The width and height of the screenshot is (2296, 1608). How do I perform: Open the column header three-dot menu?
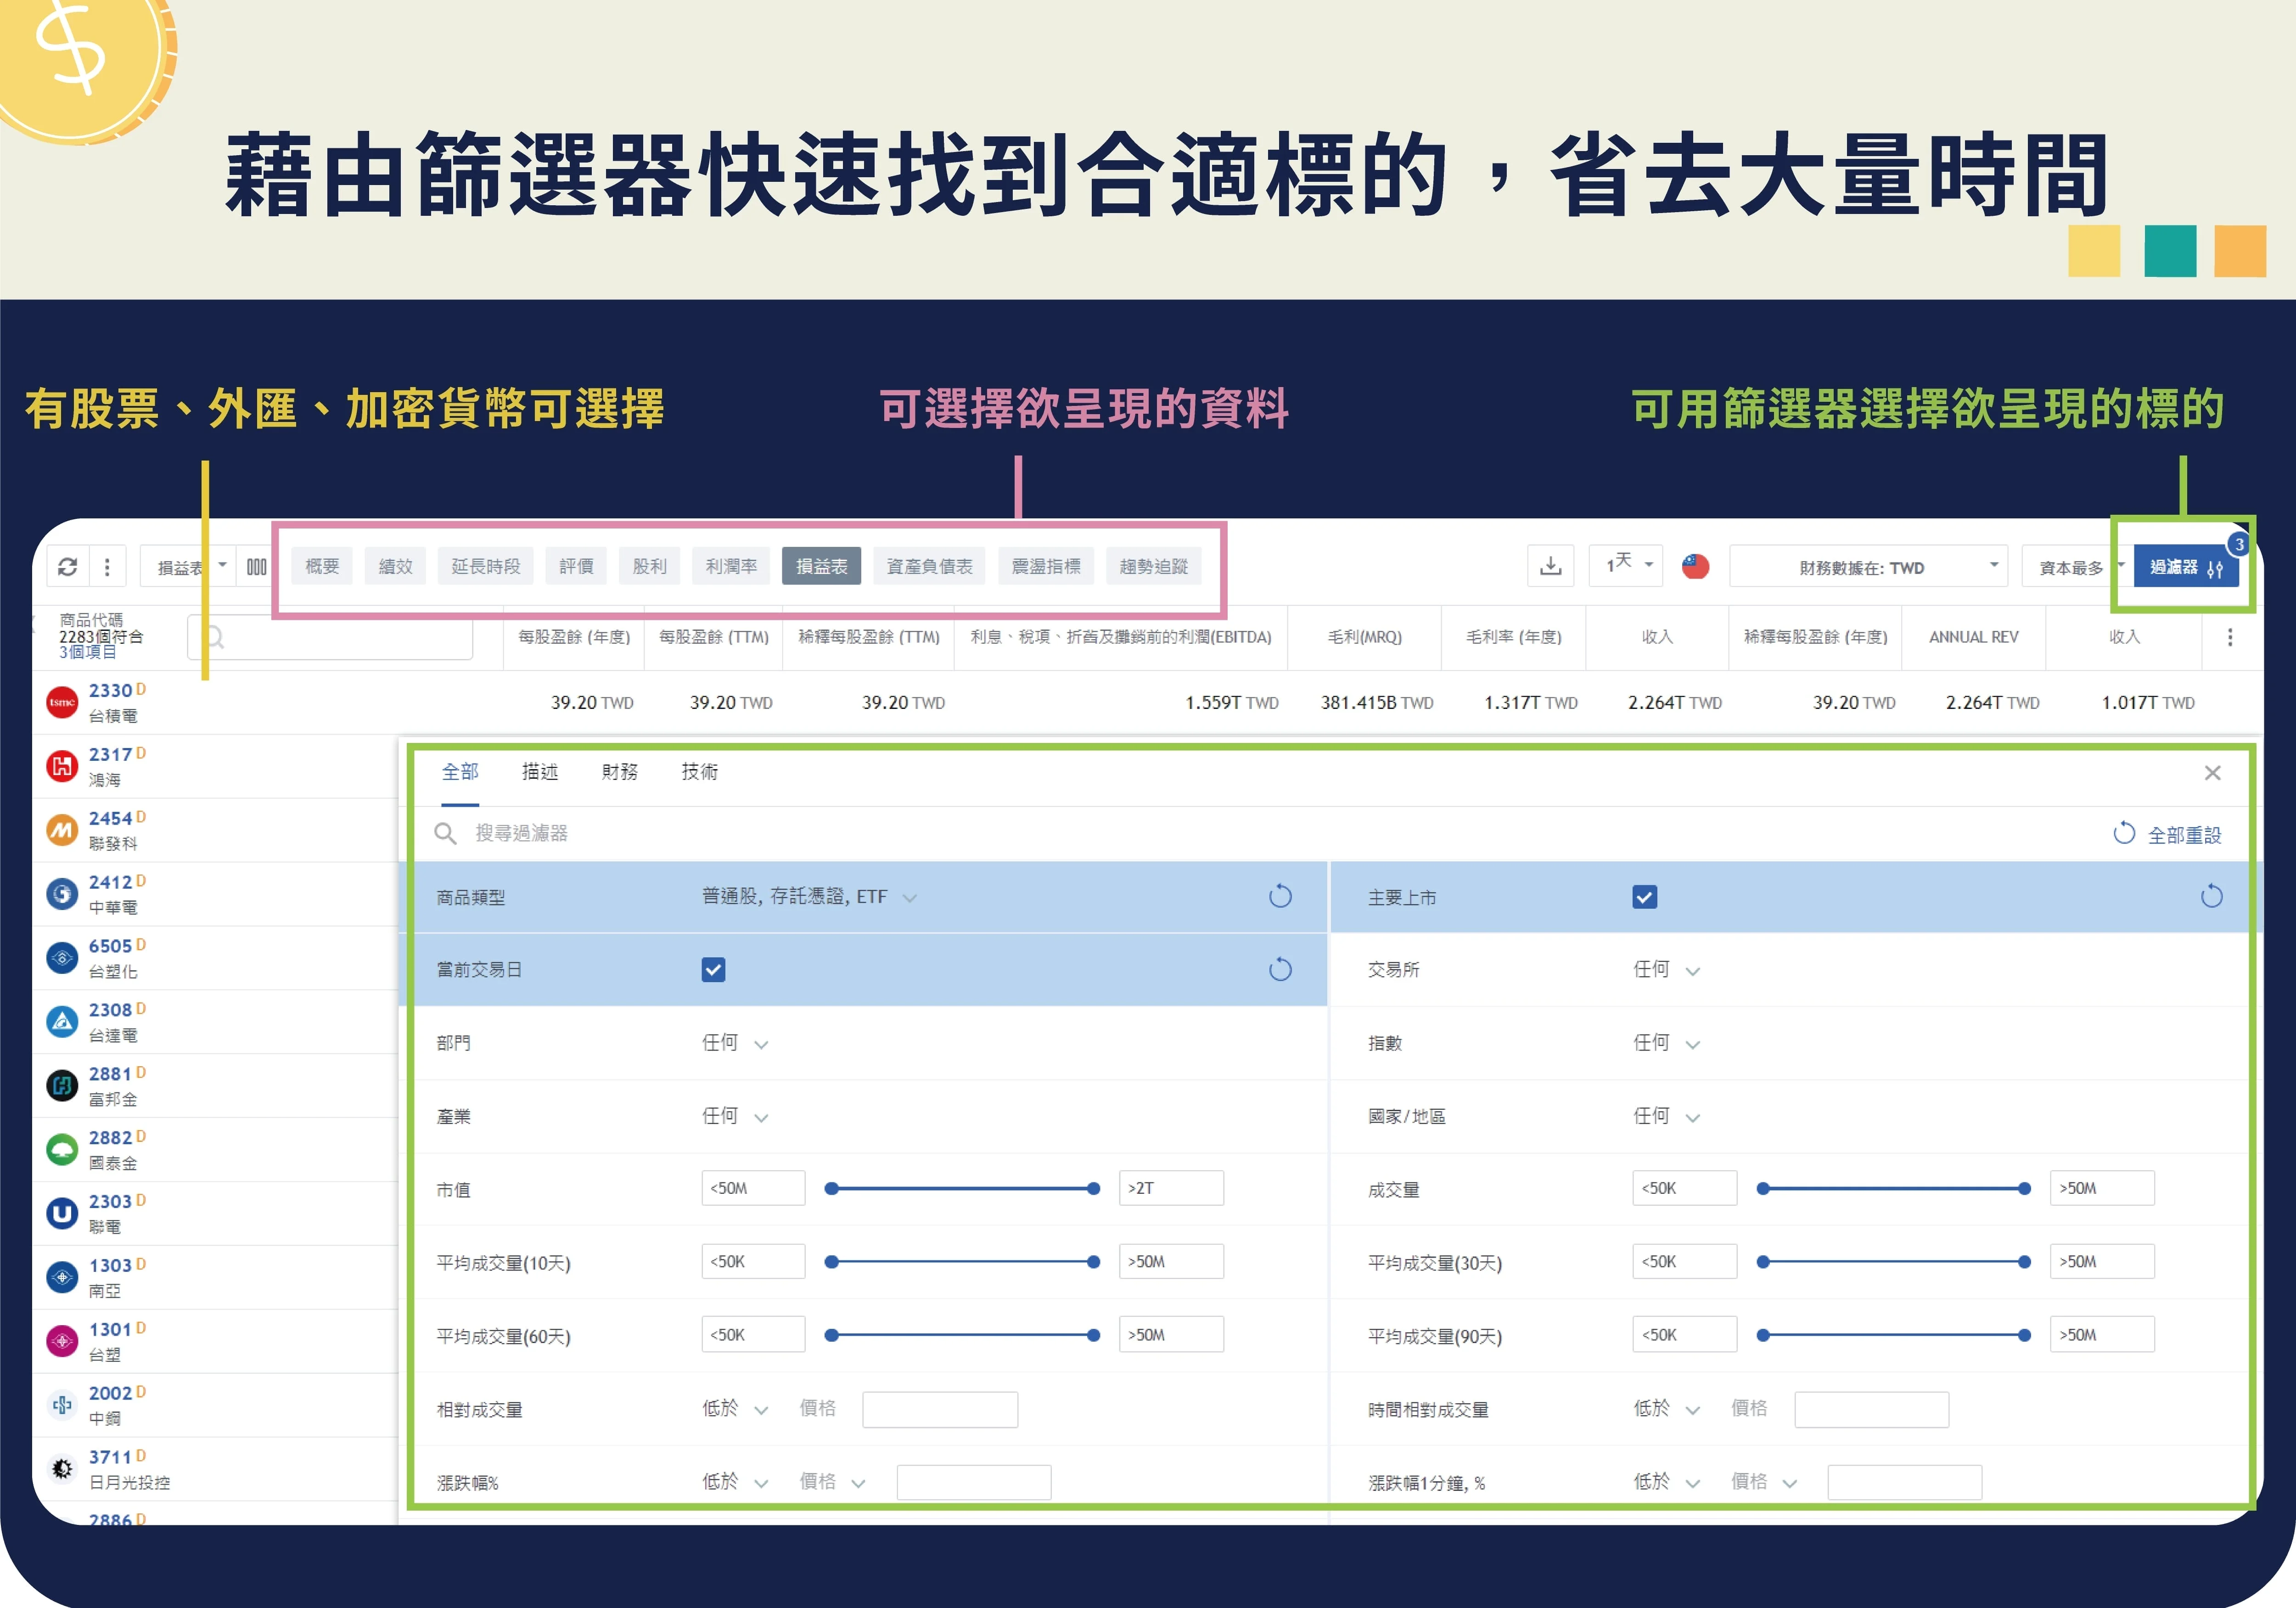point(2229,637)
